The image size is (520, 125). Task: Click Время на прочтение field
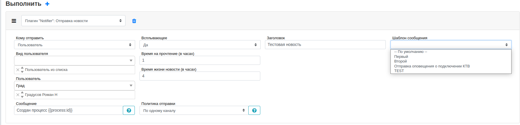tap(200, 60)
